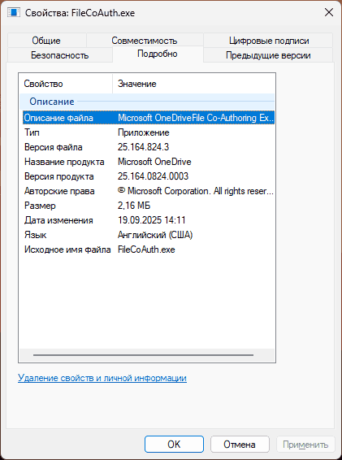Click the Microsoft Corporation copyright value
Viewport: 342px width, 460px height.
(x=196, y=191)
